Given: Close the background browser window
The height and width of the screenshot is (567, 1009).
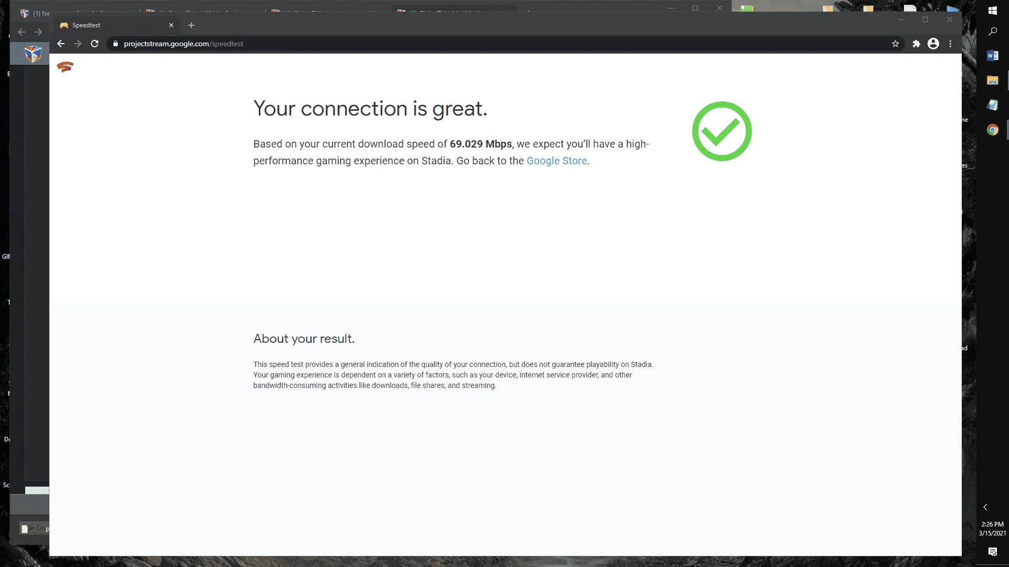Looking at the screenshot, I should tap(719, 8).
